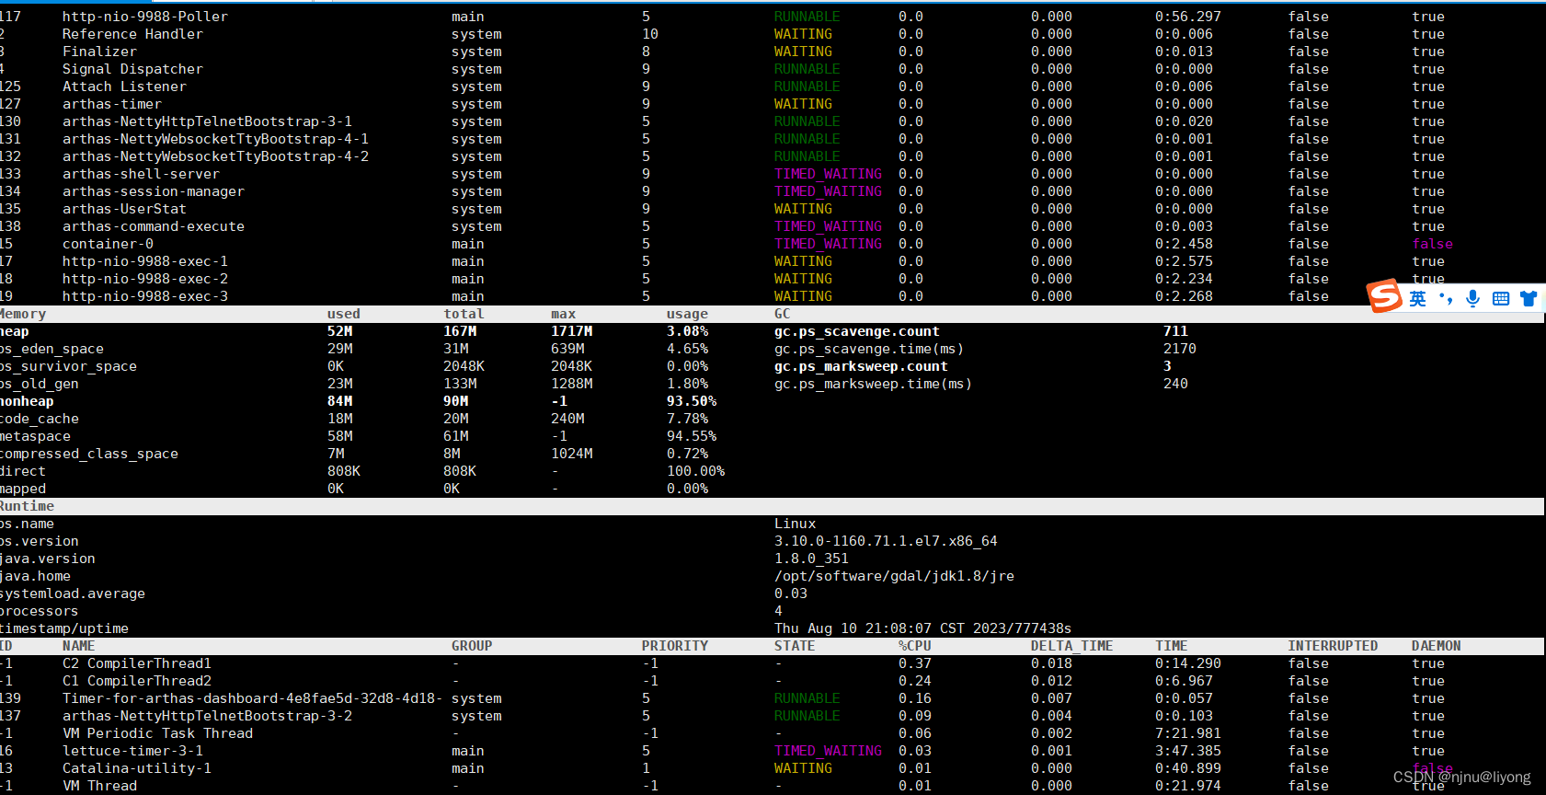The image size is (1546, 795).
Task: Click the systemload.average label
Action: click(x=73, y=593)
